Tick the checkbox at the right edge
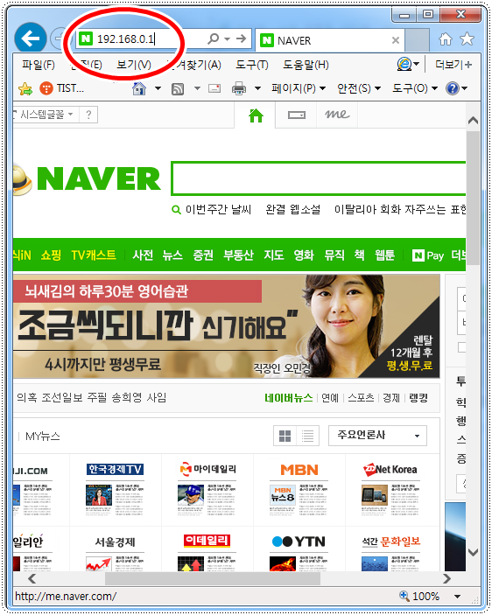 click(462, 347)
